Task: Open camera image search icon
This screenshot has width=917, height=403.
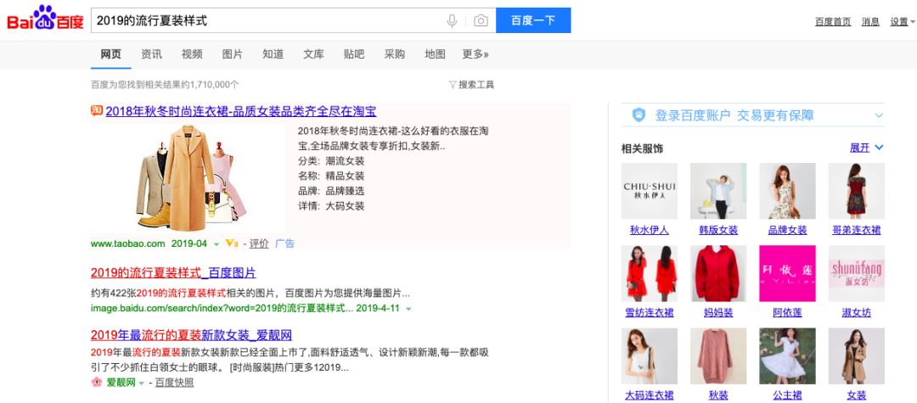Action: click(x=481, y=20)
